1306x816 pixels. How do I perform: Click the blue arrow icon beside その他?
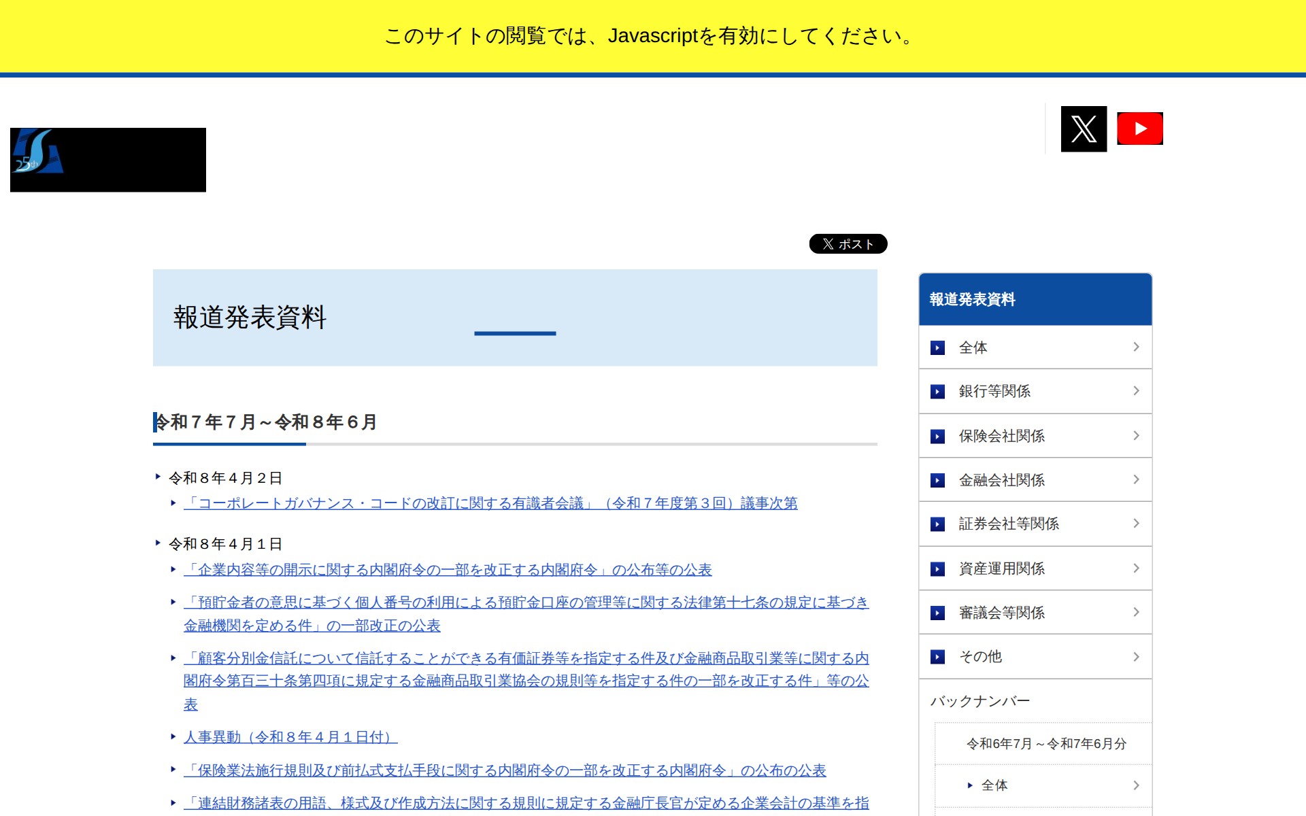coord(939,656)
